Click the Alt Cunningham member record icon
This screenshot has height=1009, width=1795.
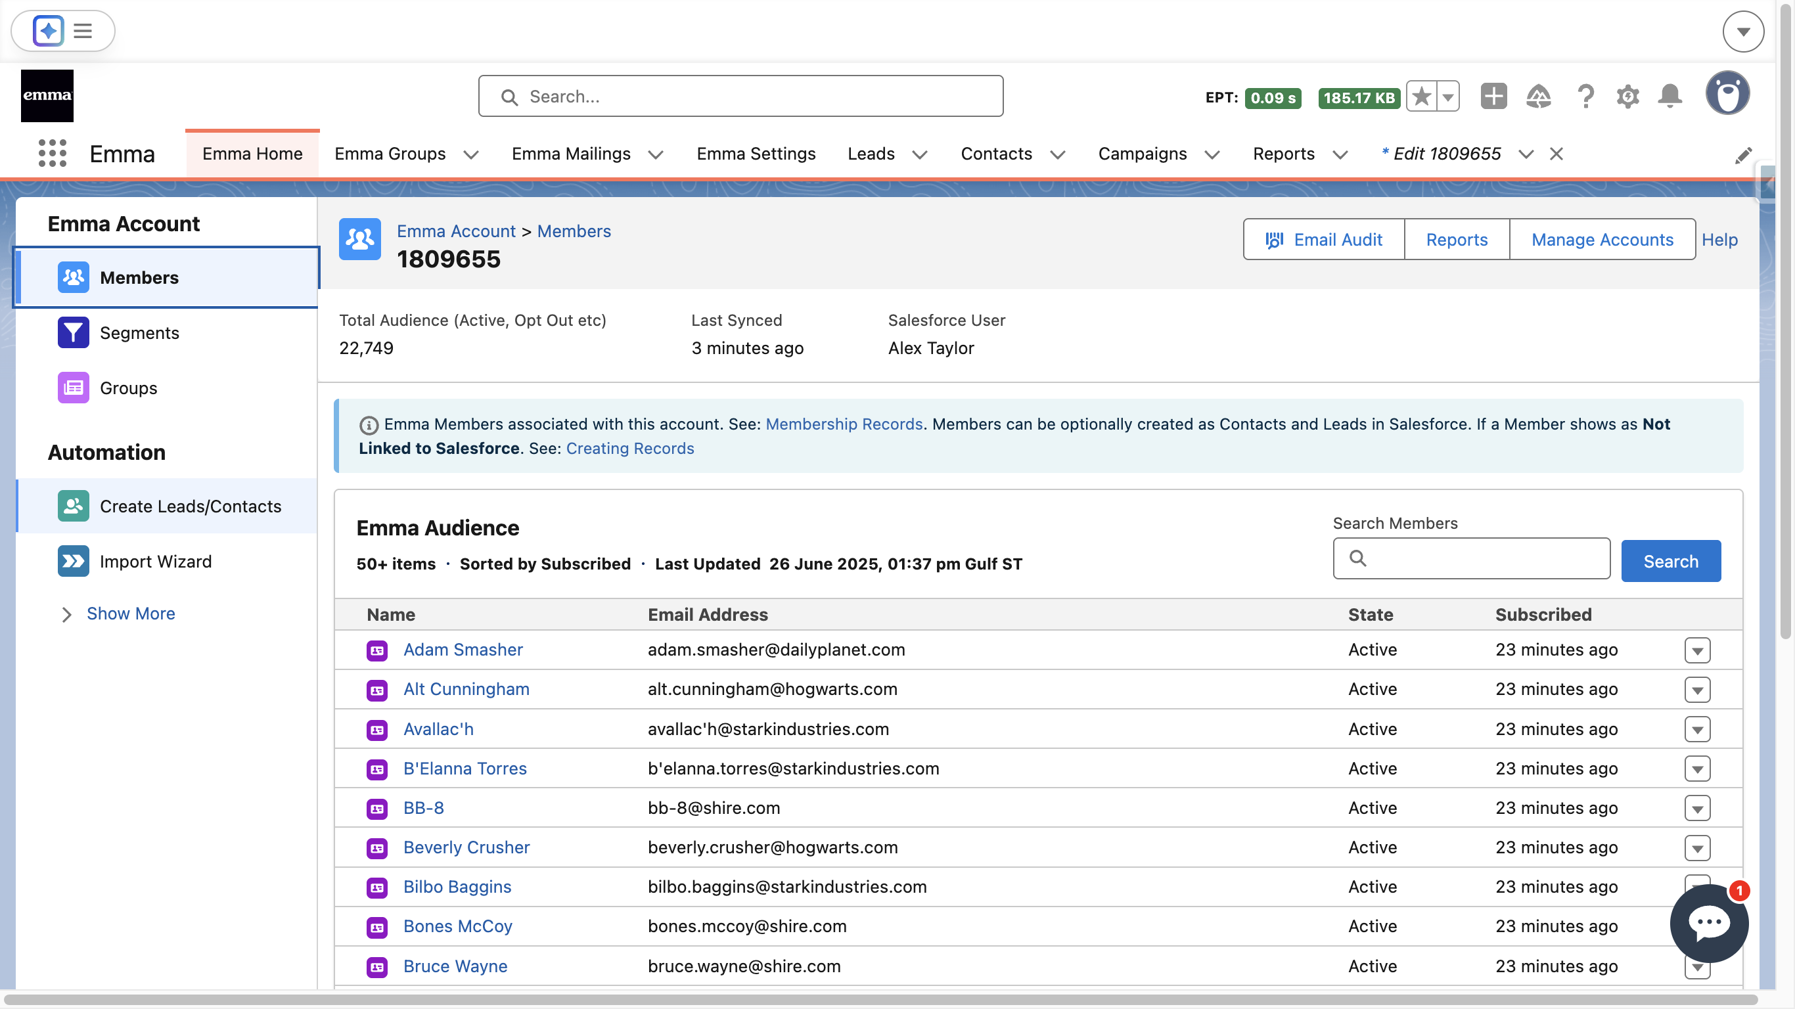(x=377, y=690)
